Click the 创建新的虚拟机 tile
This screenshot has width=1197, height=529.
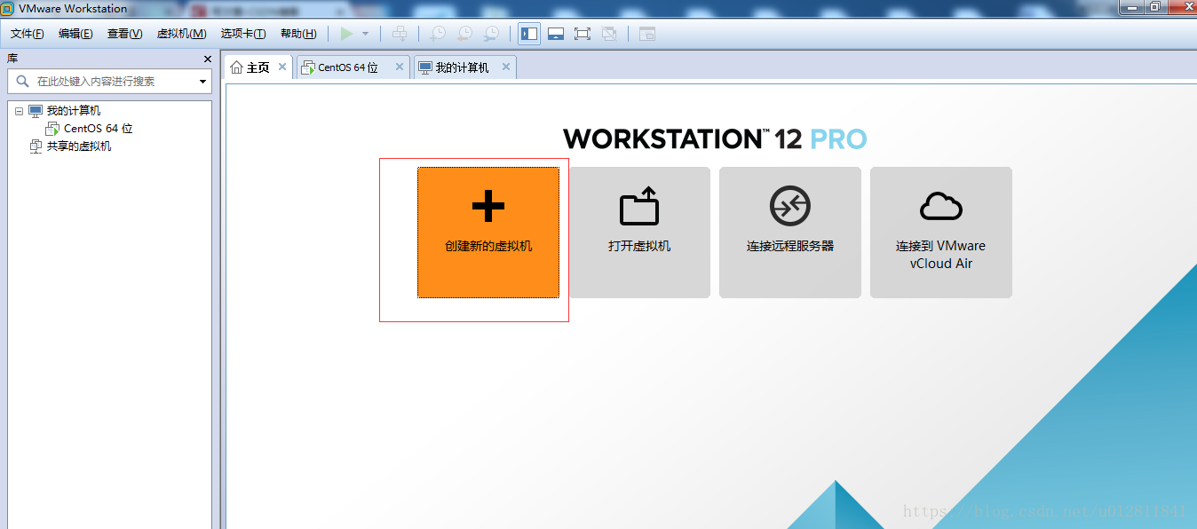[x=488, y=233]
